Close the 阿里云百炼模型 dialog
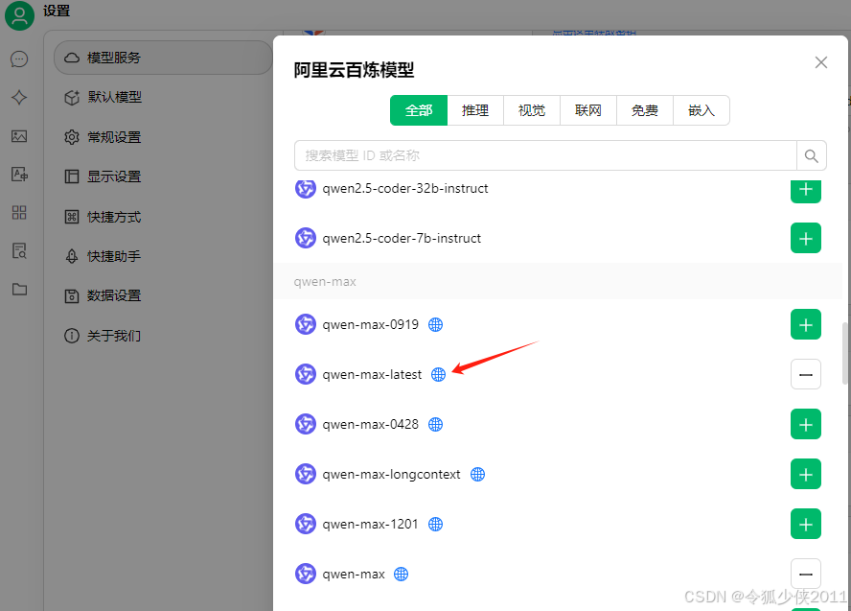The width and height of the screenshot is (851, 611). (820, 62)
